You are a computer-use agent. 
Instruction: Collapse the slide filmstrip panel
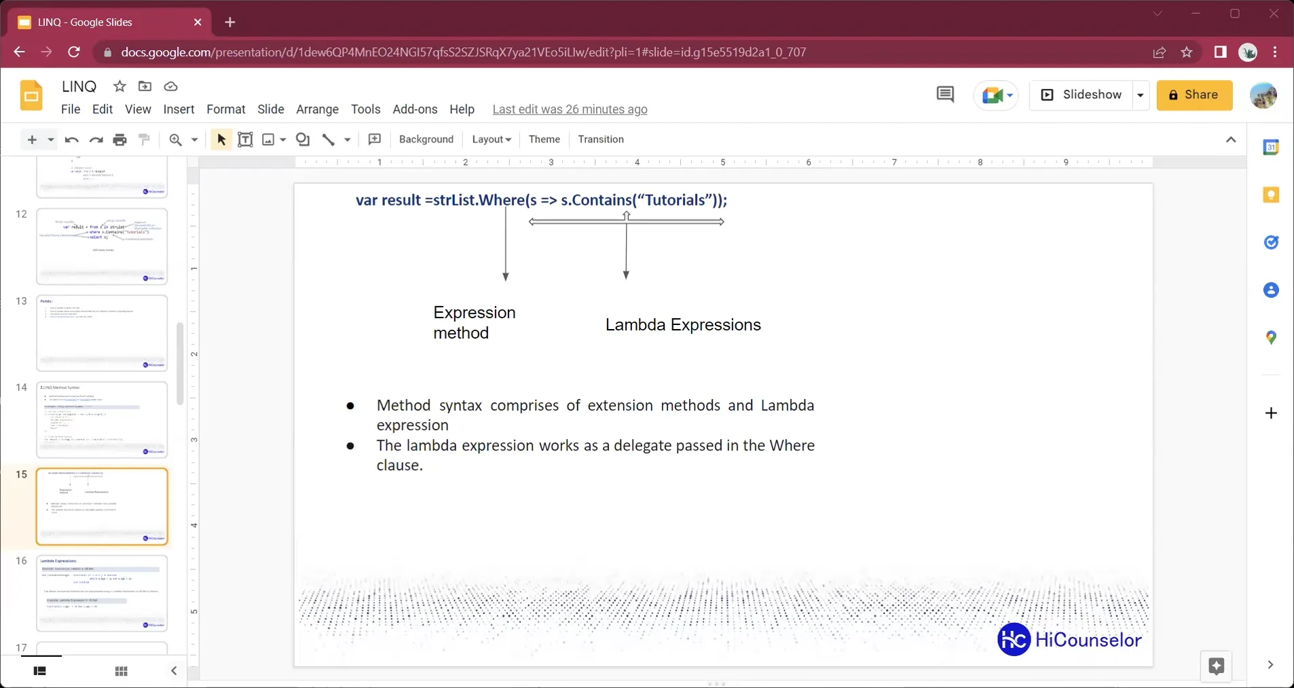(174, 672)
